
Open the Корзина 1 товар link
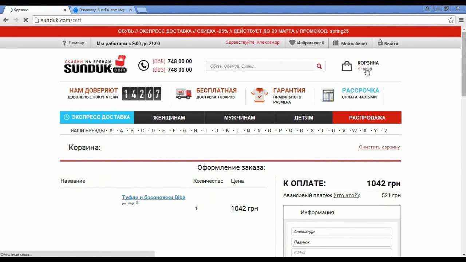368,65
